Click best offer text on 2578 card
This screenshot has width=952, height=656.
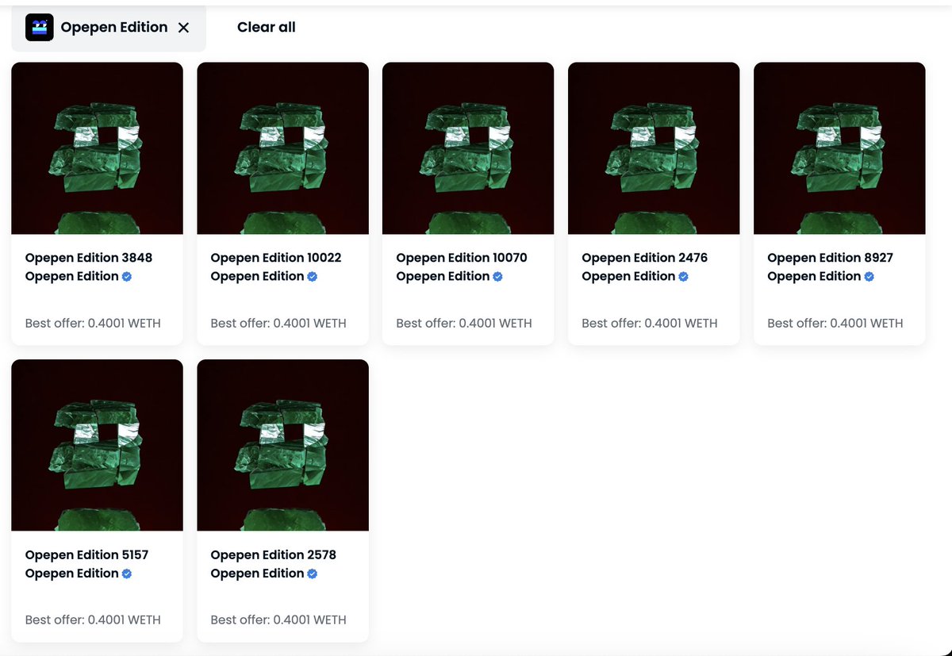coord(278,620)
